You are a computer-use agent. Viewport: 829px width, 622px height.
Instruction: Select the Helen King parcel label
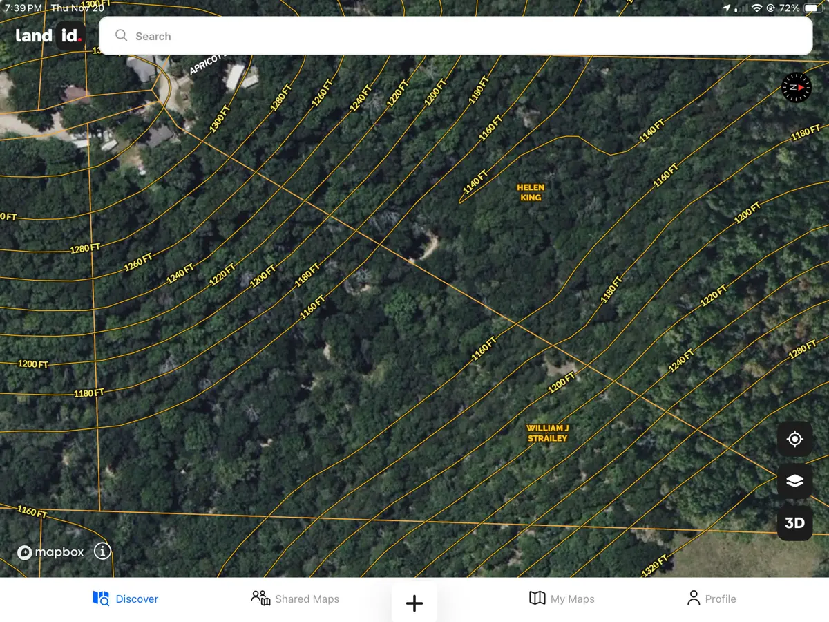tap(531, 192)
